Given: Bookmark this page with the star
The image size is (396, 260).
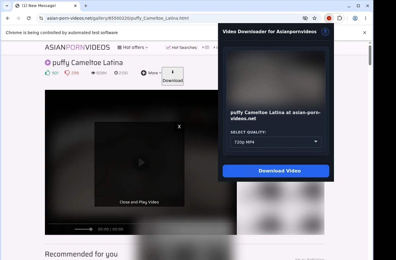Looking at the screenshot, I should point(314,18).
